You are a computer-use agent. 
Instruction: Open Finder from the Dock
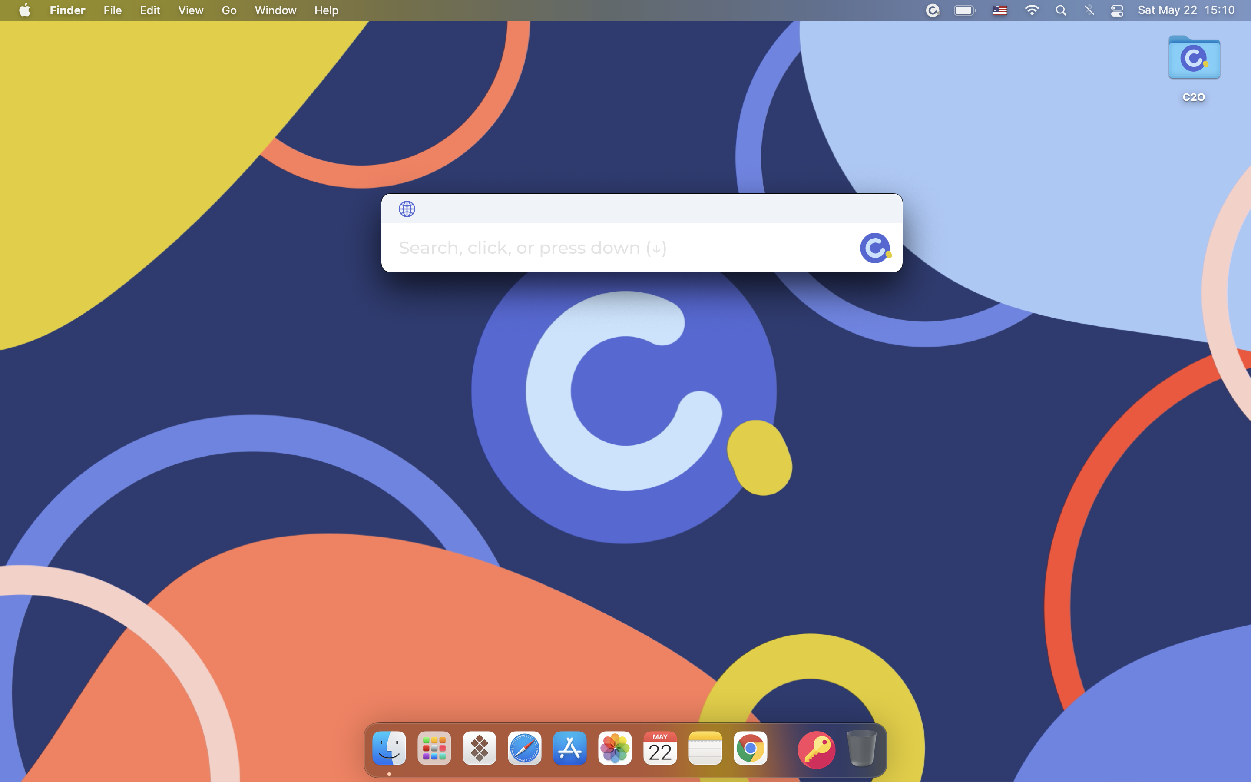pyautogui.click(x=389, y=748)
